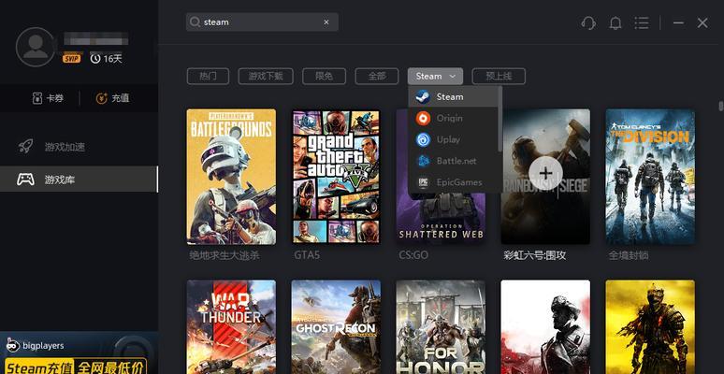
Task: Focus the steam search field
Action: tap(262, 22)
